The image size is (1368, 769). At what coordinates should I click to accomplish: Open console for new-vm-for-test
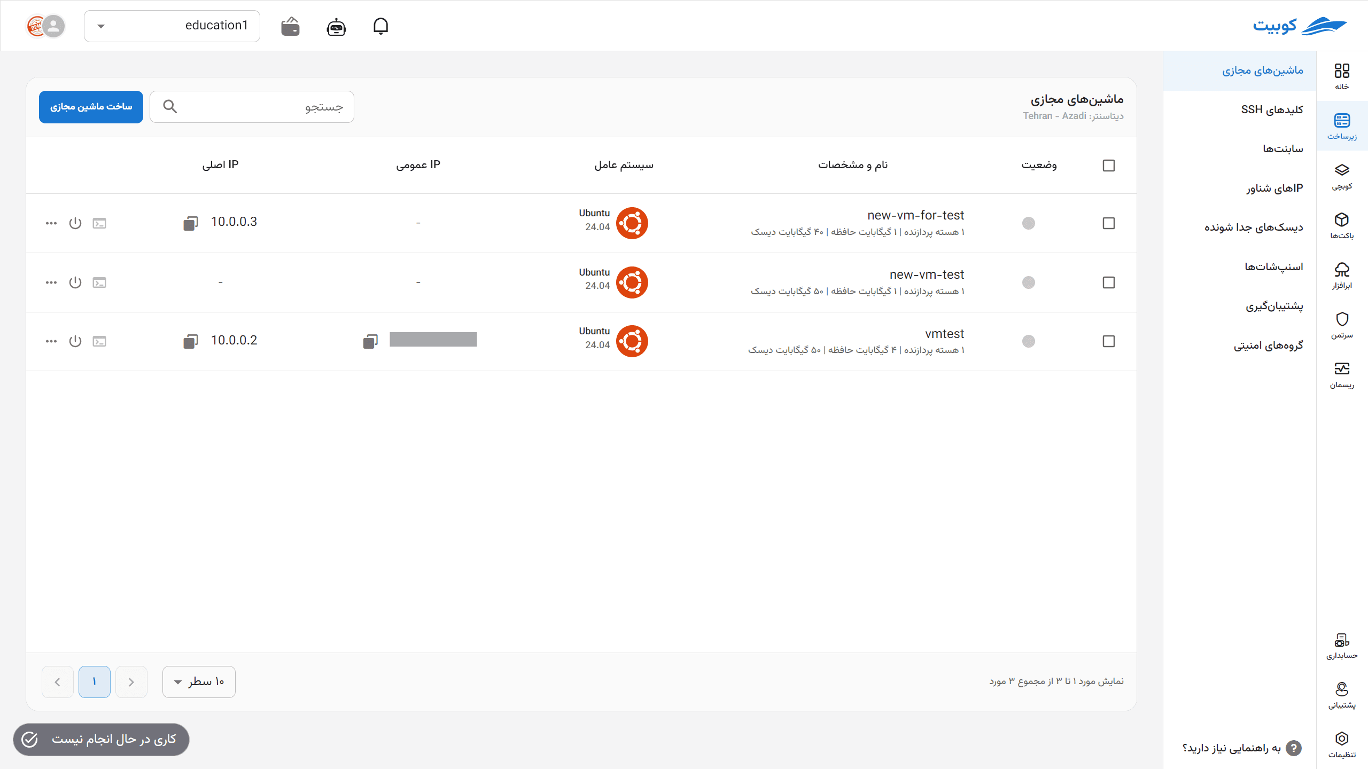point(99,223)
